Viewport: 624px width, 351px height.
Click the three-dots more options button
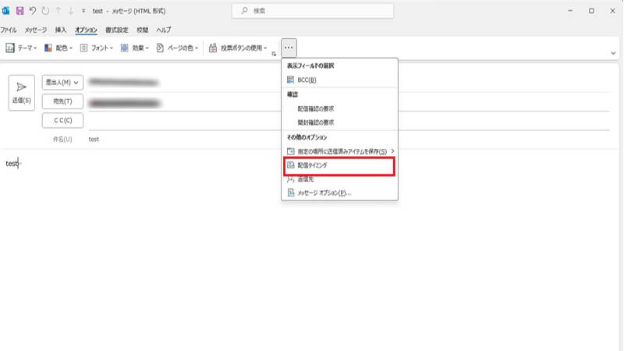(x=289, y=48)
